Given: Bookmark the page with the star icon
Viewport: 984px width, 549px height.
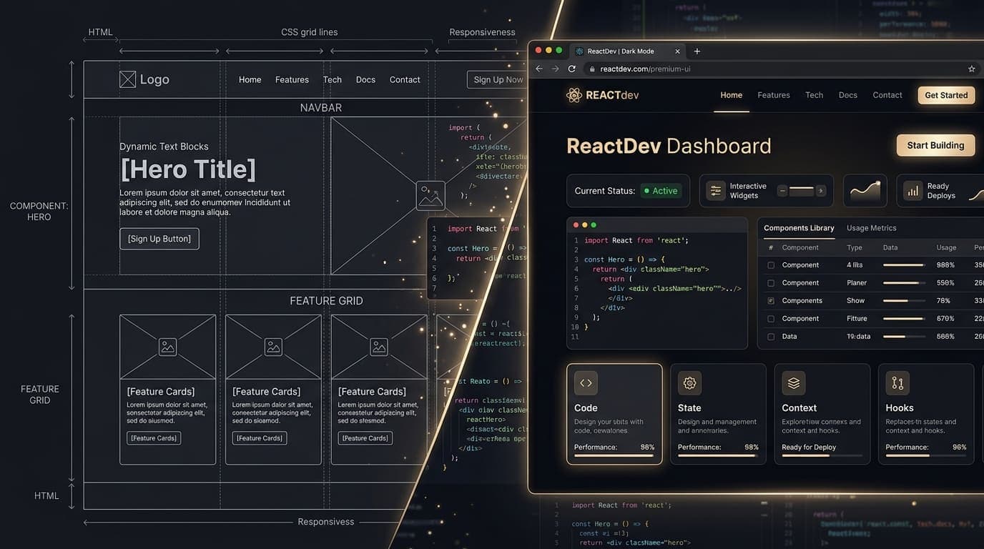Looking at the screenshot, I should (x=972, y=69).
